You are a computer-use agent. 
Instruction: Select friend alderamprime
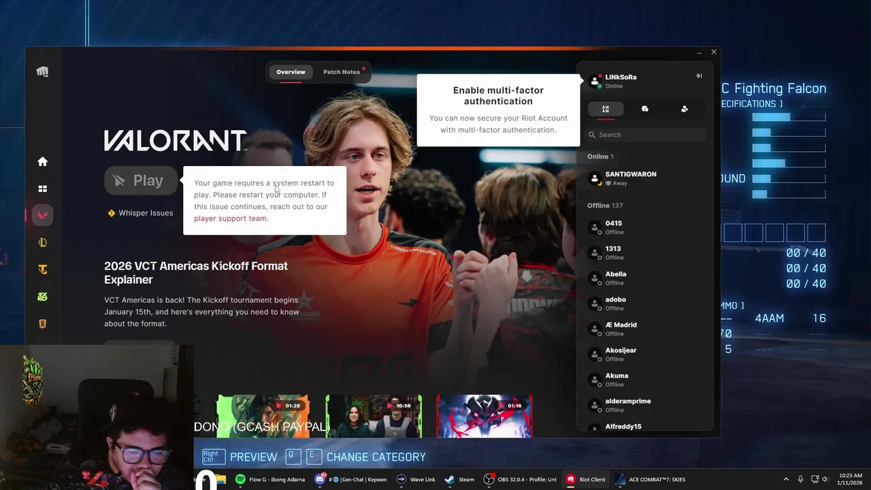[x=645, y=405]
